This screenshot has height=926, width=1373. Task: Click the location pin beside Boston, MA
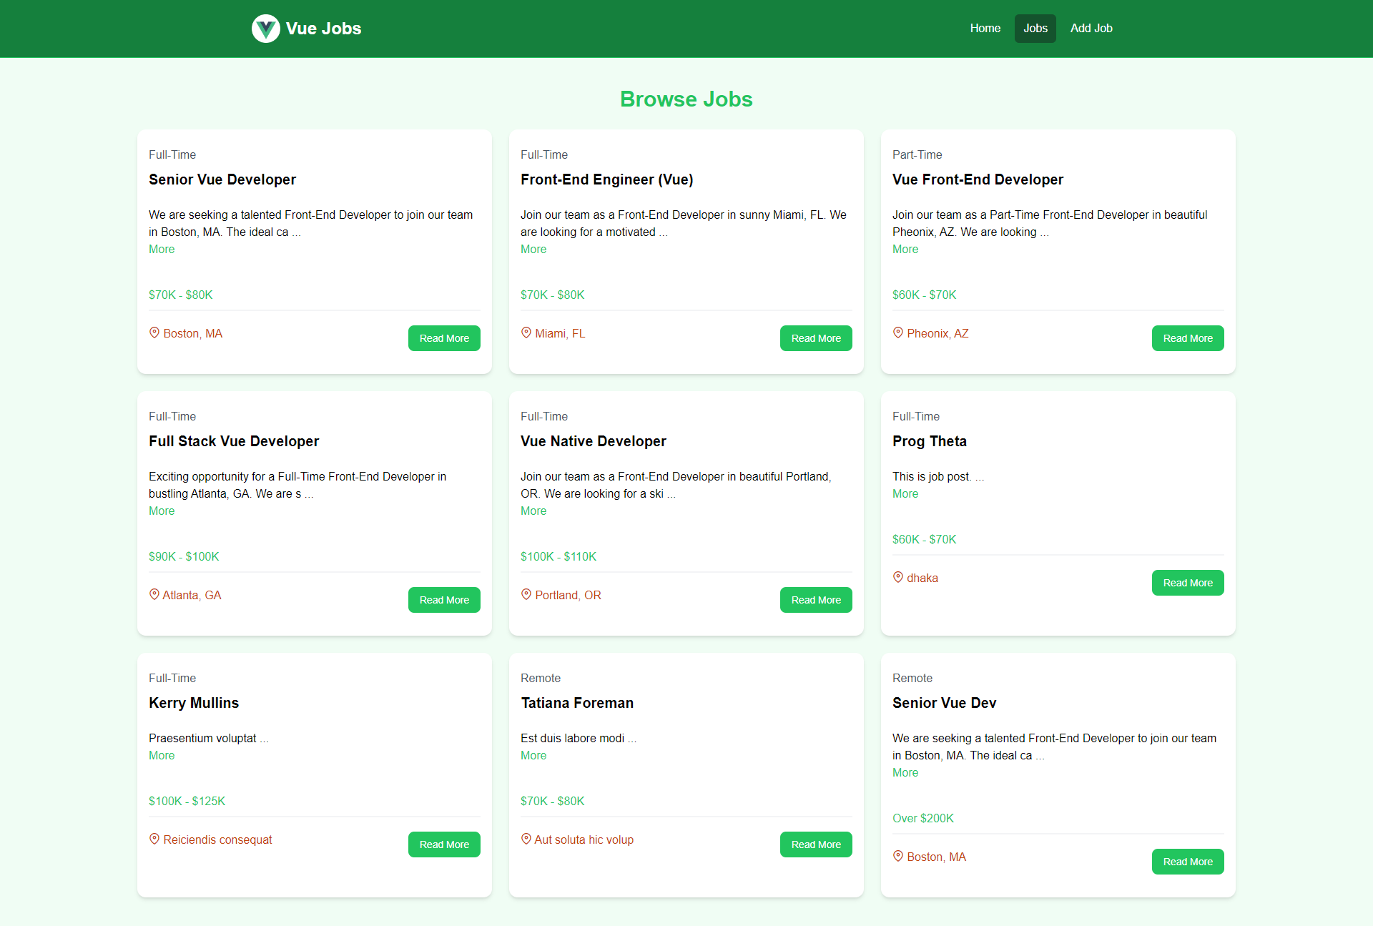pos(154,333)
